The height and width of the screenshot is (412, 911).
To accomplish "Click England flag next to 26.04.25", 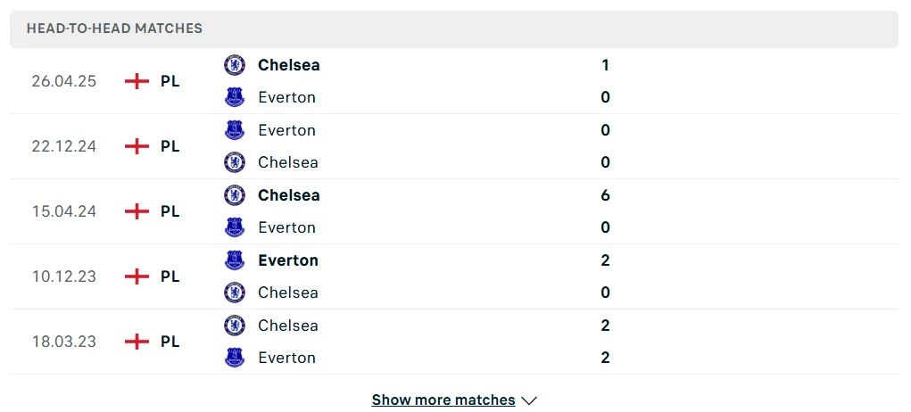I will (137, 81).
